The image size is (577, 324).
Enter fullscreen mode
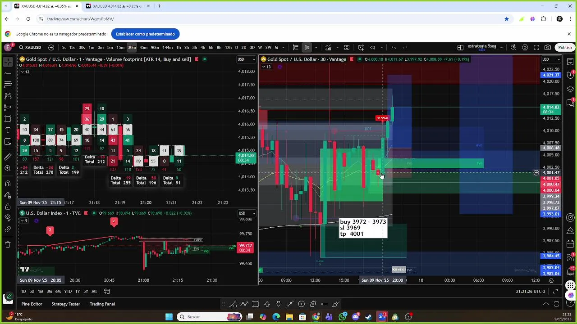536,47
